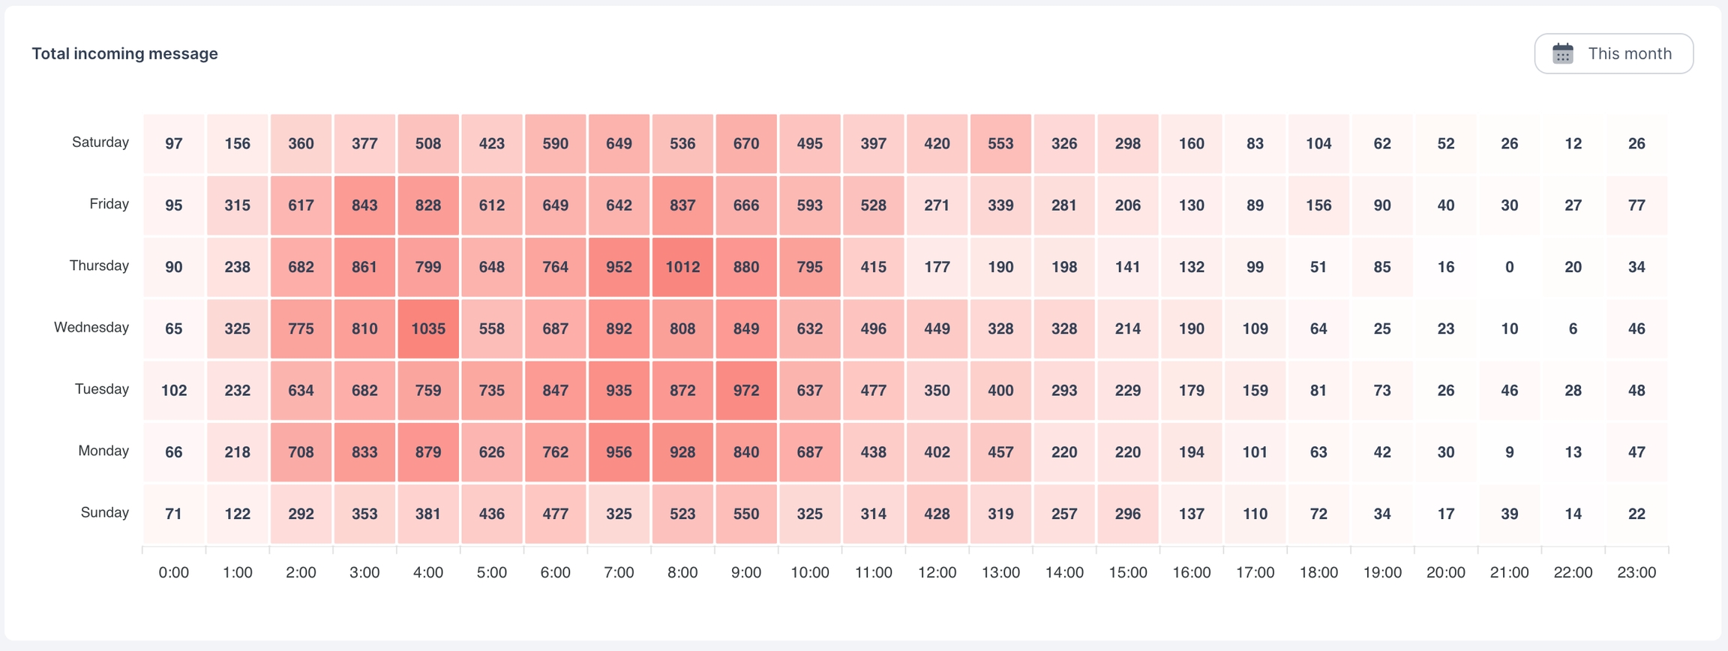This screenshot has height=651, width=1728.
Task: Click the 23:00 hour axis label
Action: click(1636, 572)
